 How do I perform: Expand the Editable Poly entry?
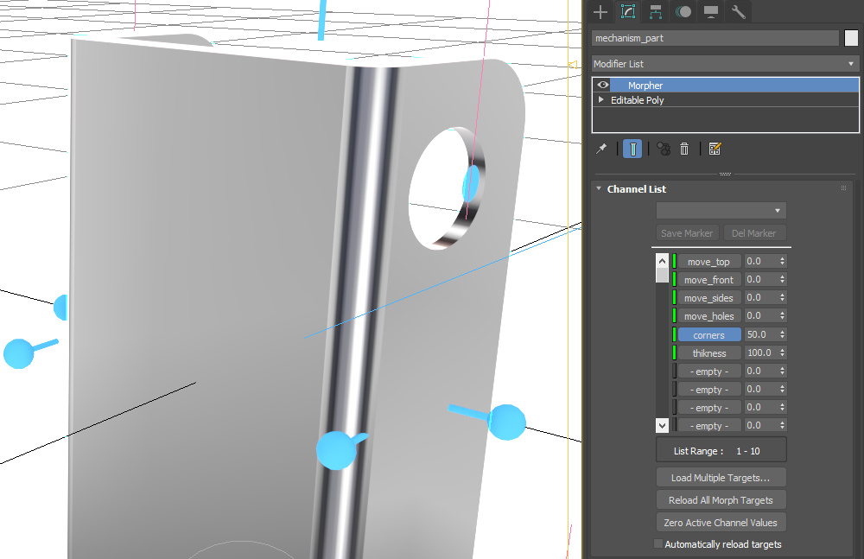[600, 99]
